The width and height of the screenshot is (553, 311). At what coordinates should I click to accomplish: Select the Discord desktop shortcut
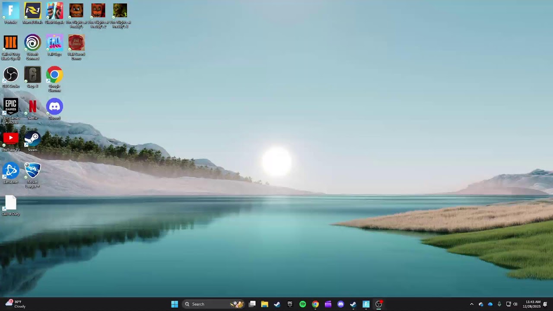[54, 109]
